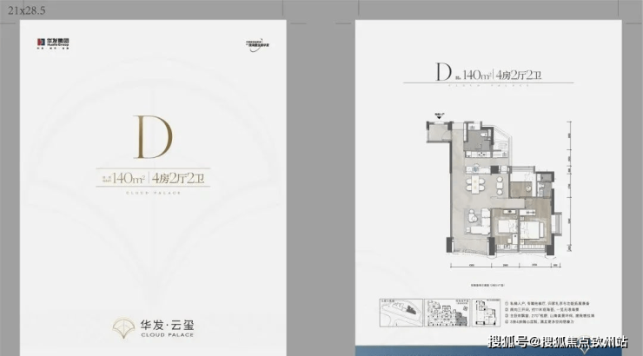Click the 华发·云玺 fan emblem icon

pos(124,327)
